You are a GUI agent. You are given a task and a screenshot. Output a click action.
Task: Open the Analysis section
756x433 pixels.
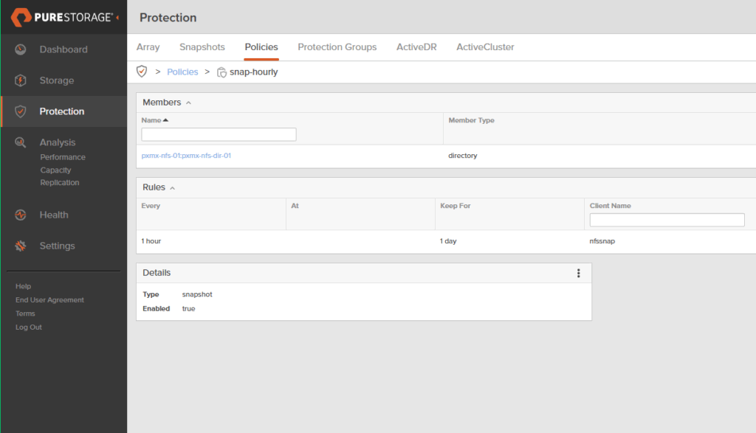coord(58,142)
